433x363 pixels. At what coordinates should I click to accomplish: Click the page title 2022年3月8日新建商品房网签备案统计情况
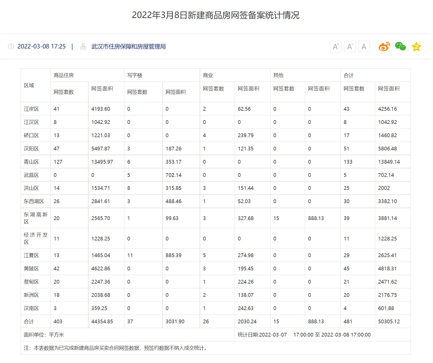pos(216,15)
